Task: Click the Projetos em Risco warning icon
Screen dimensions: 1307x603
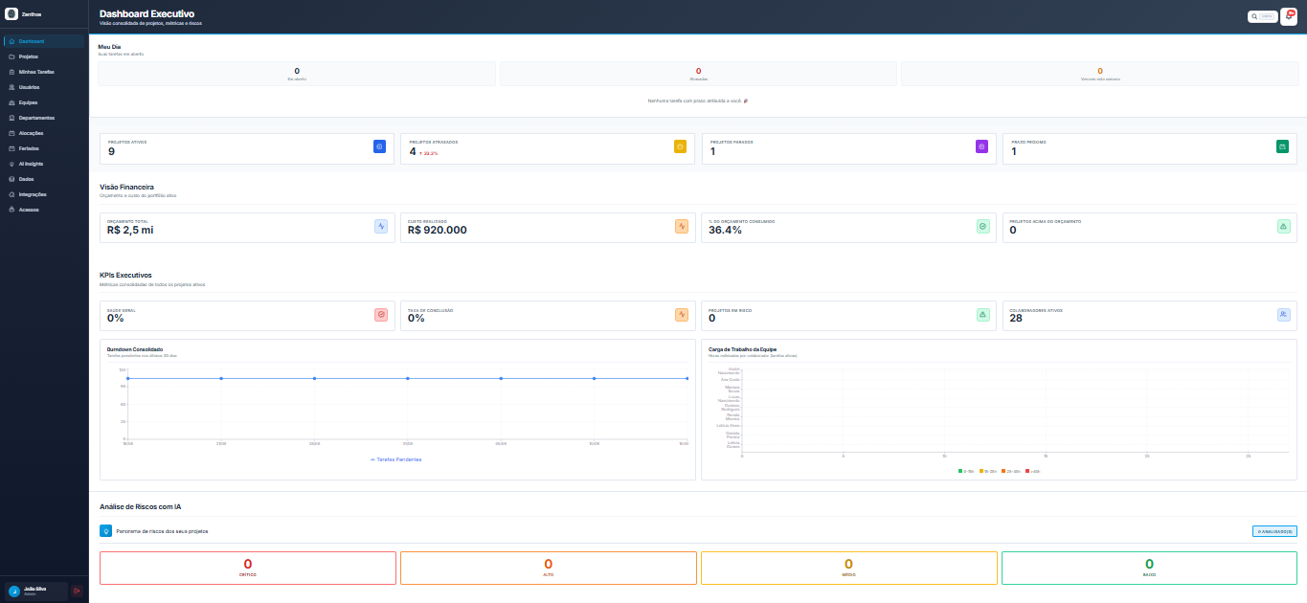Action: tap(982, 314)
